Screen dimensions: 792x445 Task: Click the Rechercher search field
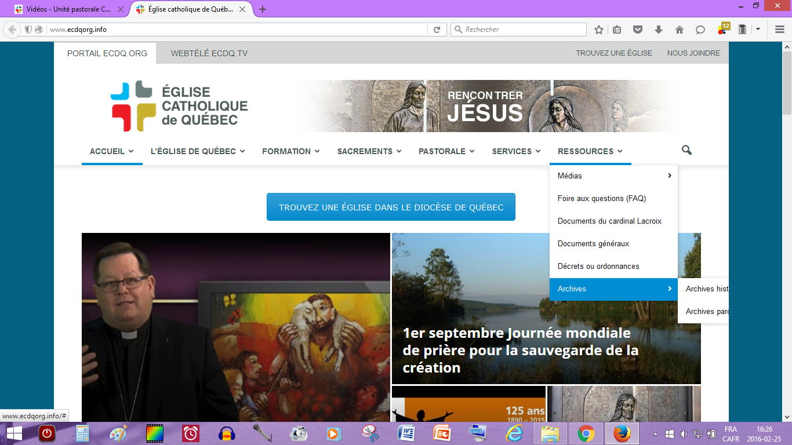point(519,30)
